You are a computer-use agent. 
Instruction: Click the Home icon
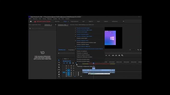[x=31, y=21]
